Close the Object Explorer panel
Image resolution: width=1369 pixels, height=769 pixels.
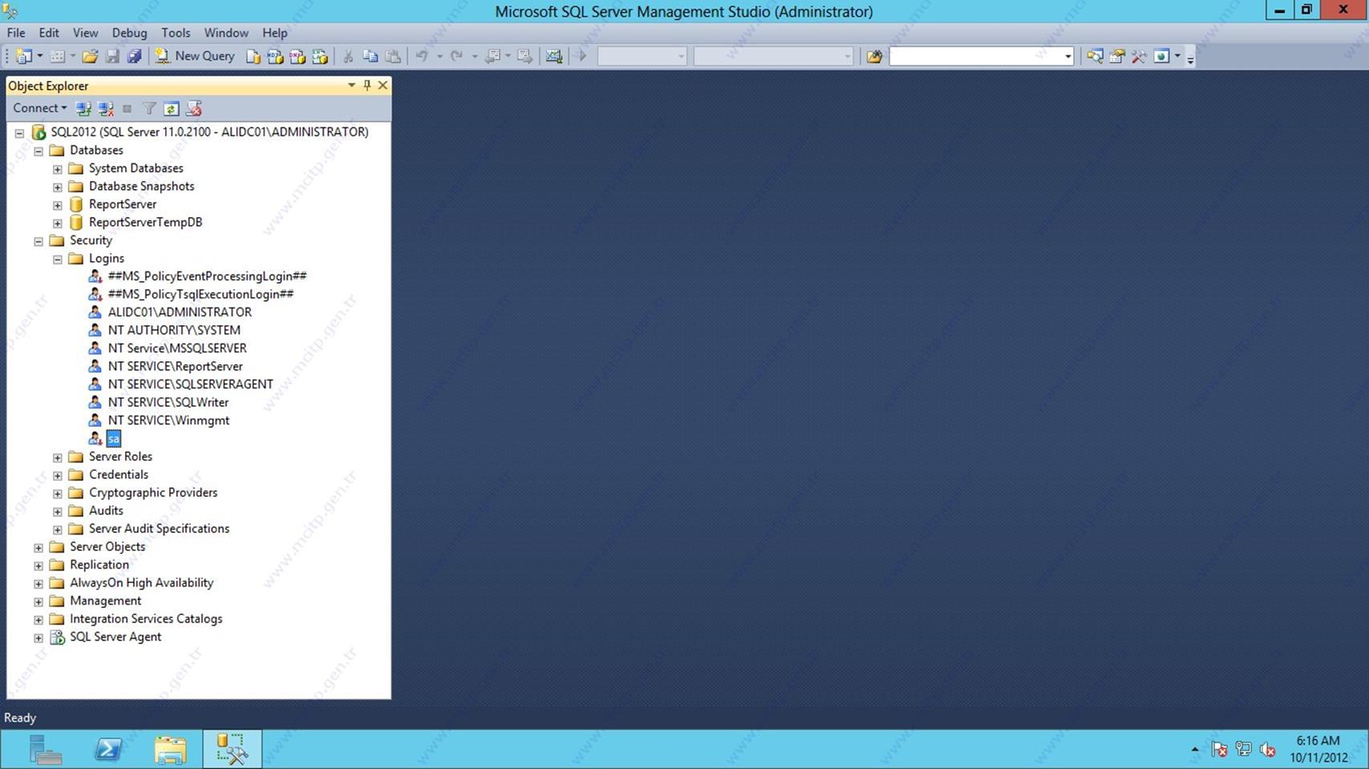pyautogui.click(x=383, y=85)
